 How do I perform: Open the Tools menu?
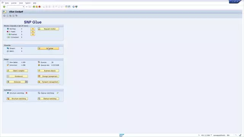(21, 3)
